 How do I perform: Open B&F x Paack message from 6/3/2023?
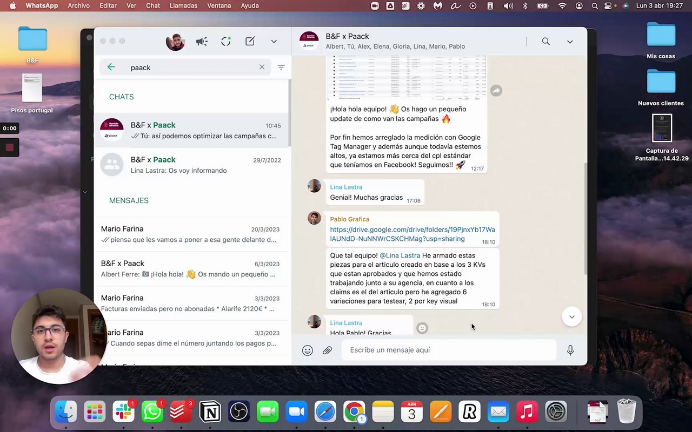[191, 269]
